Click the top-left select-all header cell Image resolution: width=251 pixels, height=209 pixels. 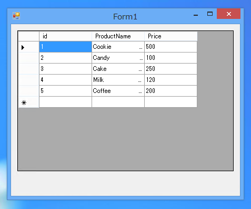coord(28,36)
